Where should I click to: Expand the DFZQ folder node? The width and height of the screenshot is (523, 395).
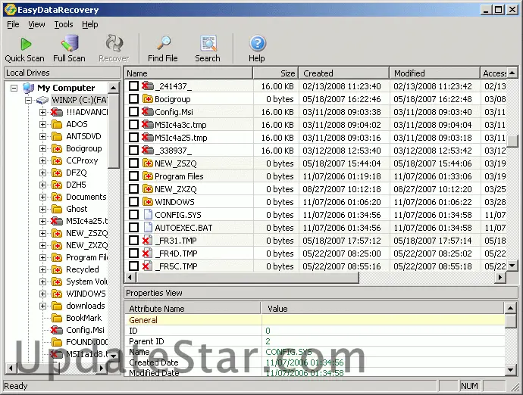click(x=42, y=173)
